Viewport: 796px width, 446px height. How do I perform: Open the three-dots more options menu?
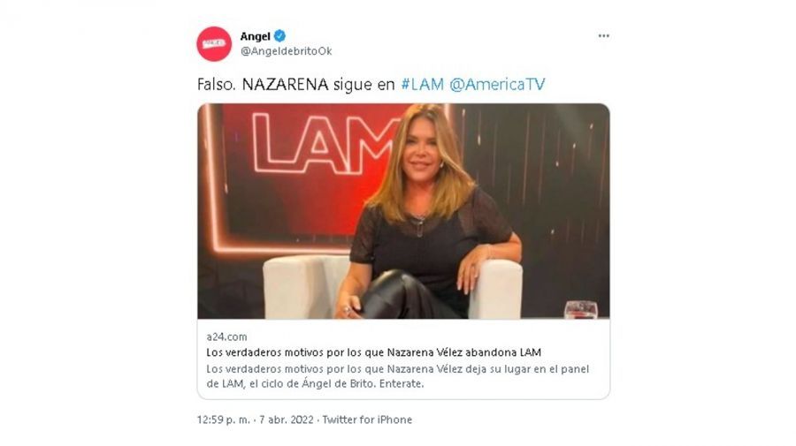[603, 36]
